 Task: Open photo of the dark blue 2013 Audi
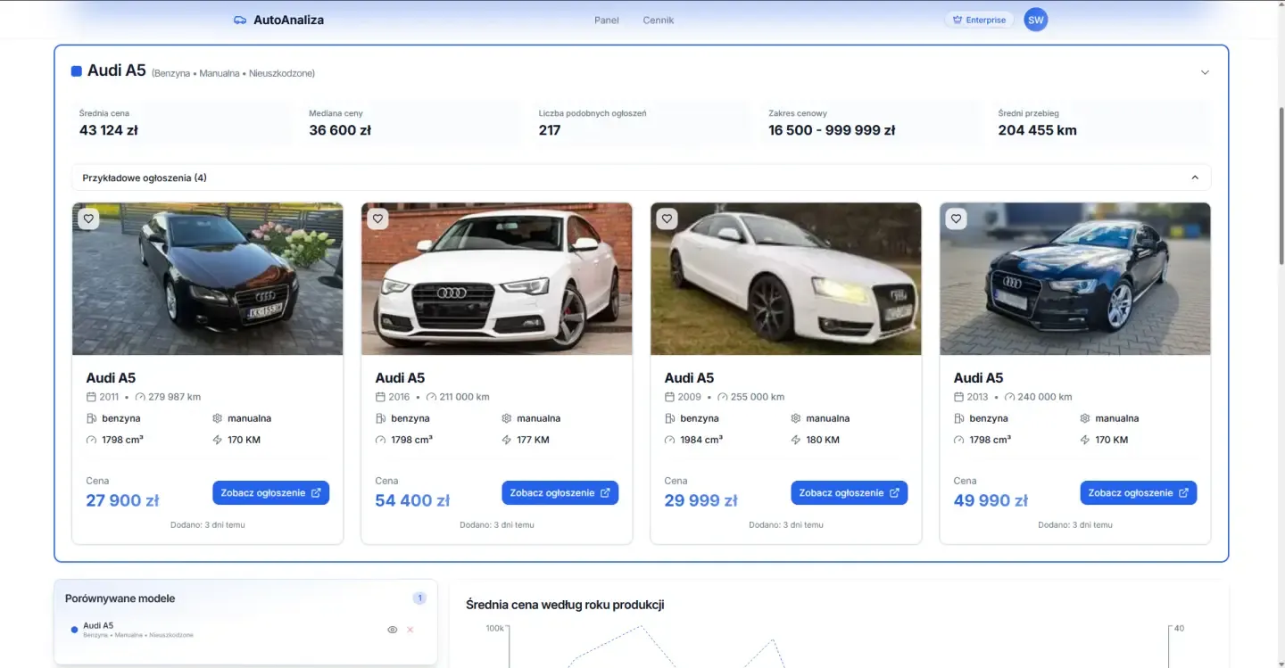tap(1075, 279)
